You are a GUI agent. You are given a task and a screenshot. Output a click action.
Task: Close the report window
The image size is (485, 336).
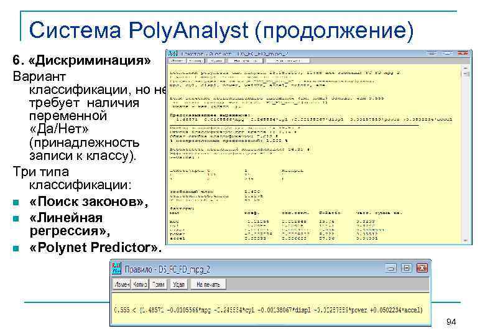click(463, 54)
